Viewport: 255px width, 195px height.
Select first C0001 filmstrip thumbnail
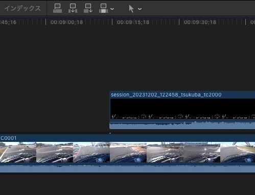point(18,152)
